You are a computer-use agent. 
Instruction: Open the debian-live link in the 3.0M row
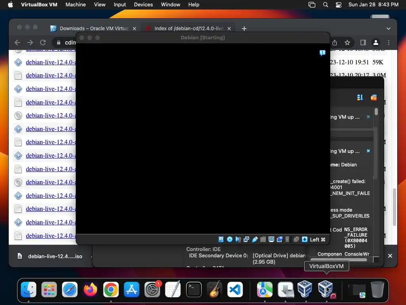(x=51, y=75)
